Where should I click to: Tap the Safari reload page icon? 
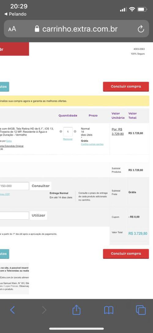[141, 29]
